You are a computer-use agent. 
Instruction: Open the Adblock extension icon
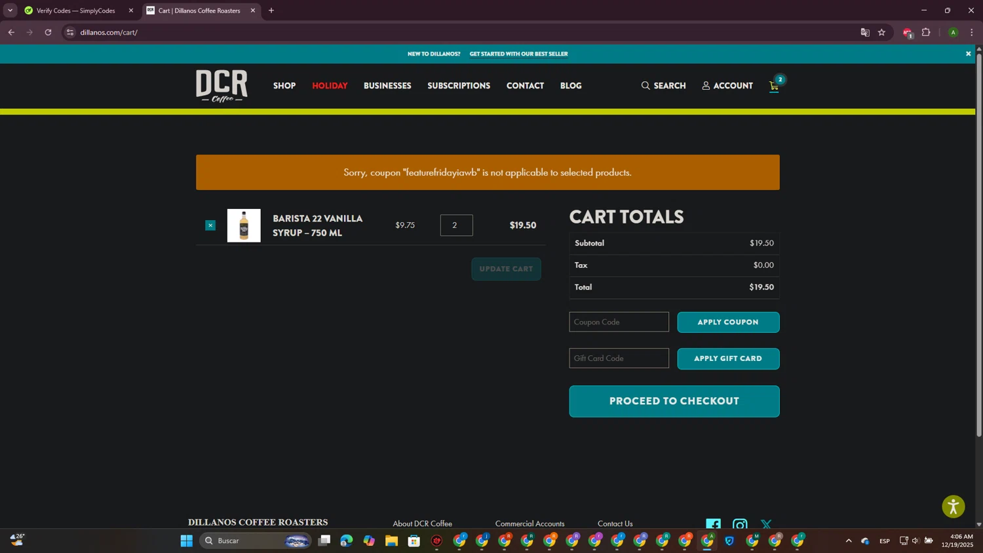tap(908, 32)
